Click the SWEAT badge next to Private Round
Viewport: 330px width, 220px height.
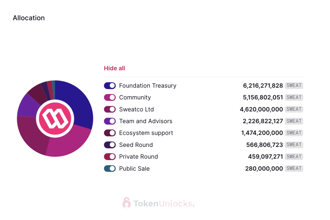[x=294, y=157]
